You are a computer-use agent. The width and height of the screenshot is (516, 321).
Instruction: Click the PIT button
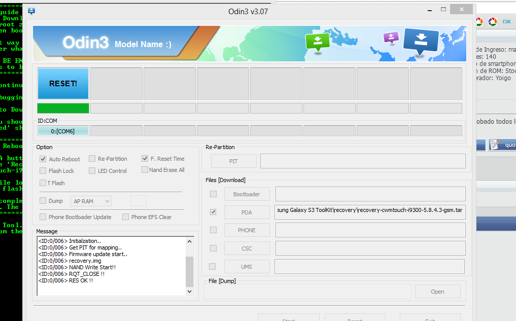[234, 161]
